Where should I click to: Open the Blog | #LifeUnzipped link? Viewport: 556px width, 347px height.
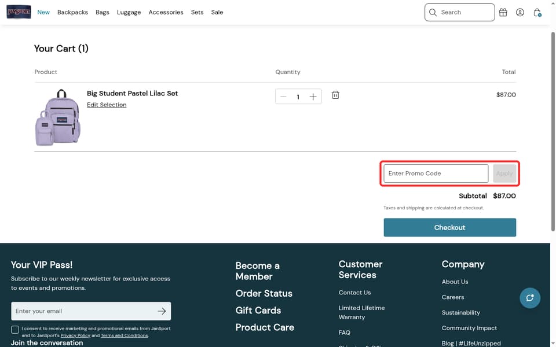tap(471, 344)
